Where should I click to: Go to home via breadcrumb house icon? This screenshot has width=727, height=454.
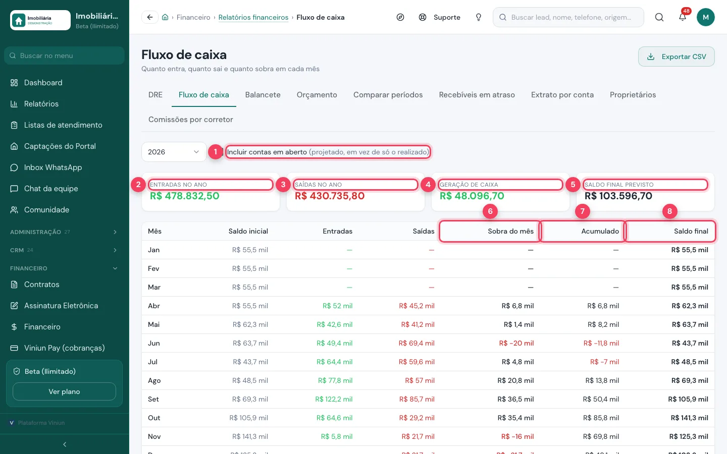coord(165,17)
